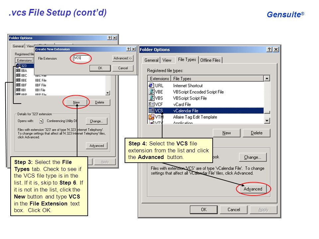Select 8BE File row in left window

click(x=60, y=80)
